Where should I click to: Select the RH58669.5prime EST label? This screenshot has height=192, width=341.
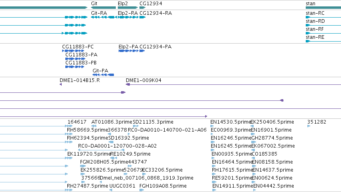(87, 130)
